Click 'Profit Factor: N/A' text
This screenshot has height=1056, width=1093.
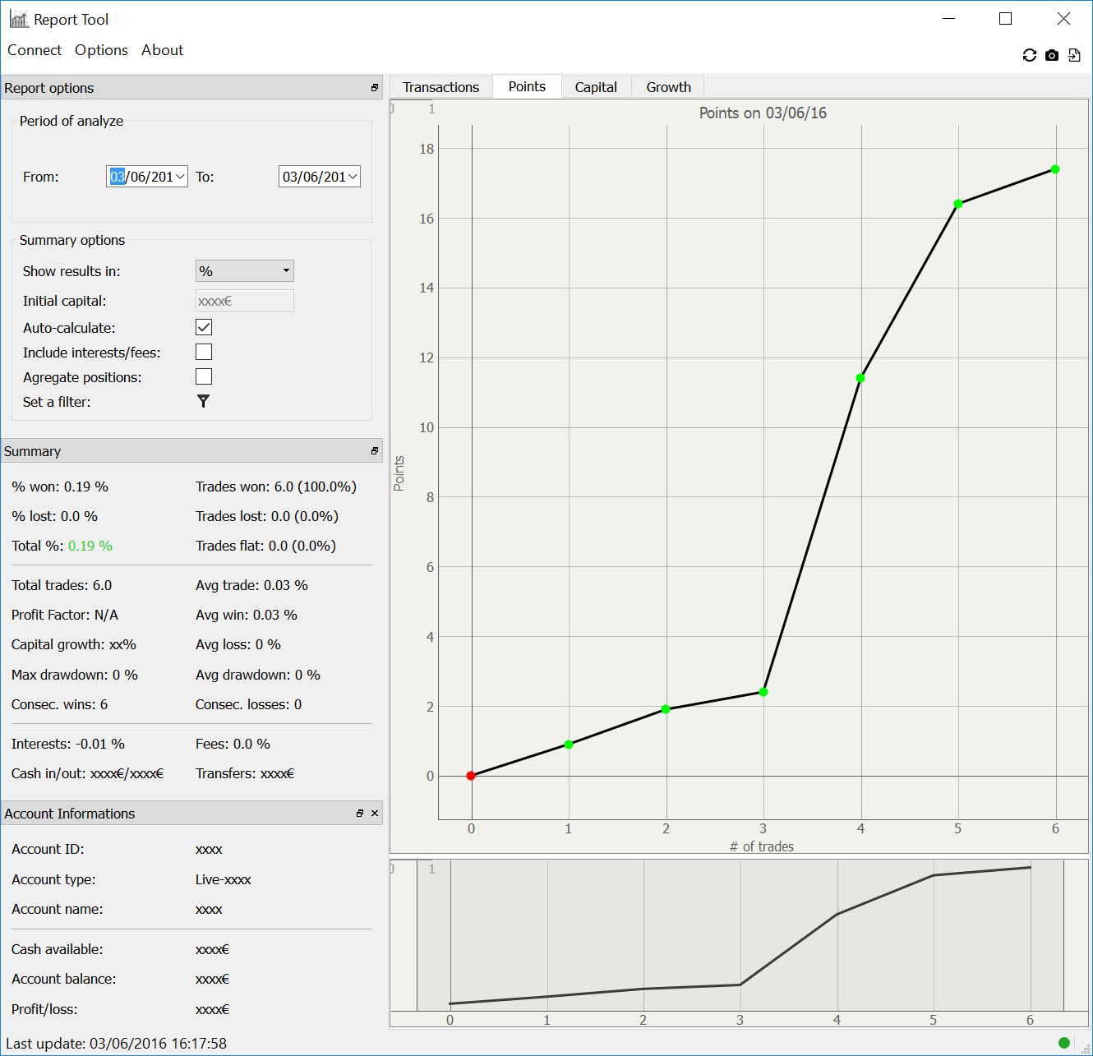[65, 615]
